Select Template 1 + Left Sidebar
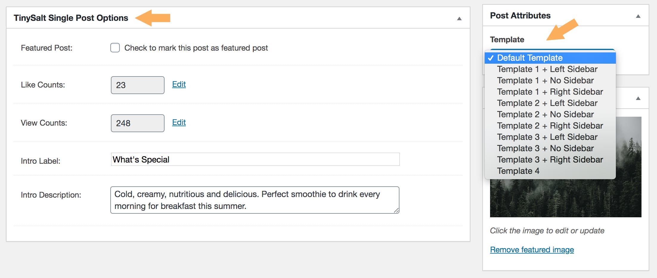This screenshot has height=278, width=657. pos(547,69)
